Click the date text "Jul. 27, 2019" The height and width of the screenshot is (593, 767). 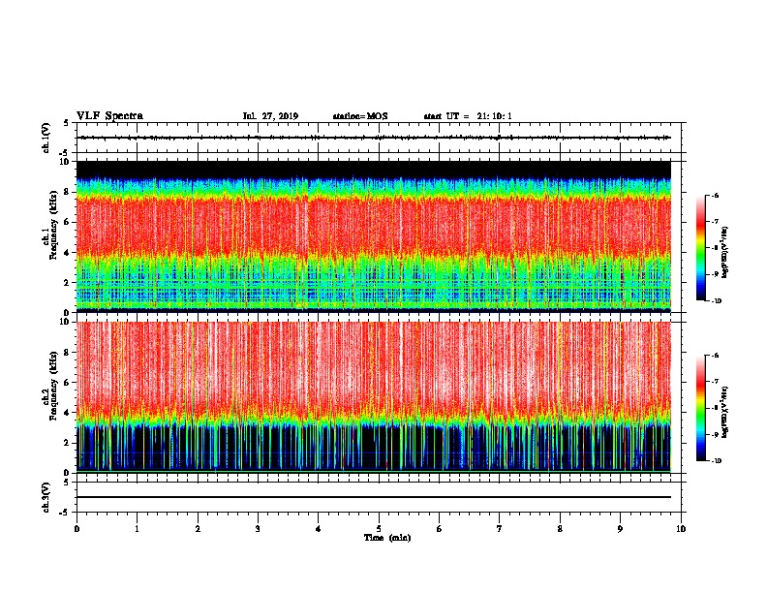tap(270, 116)
